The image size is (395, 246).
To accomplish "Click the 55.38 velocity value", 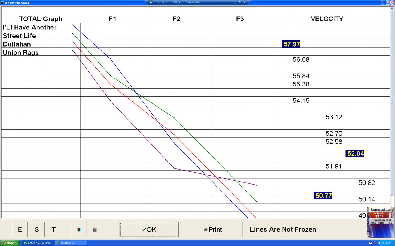I will 301,84.
